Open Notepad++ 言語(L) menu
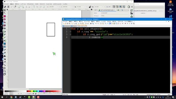The width and height of the screenshot is (176, 99). [93, 21]
